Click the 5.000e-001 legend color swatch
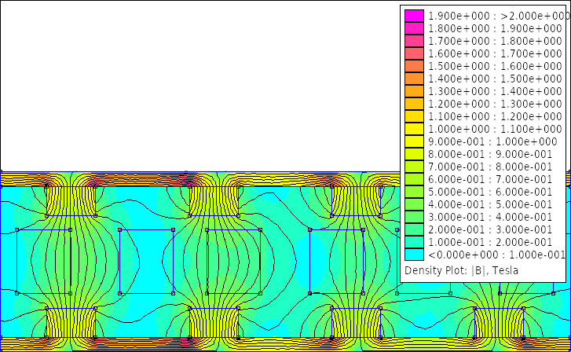This screenshot has width=571, height=352. point(414,192)
